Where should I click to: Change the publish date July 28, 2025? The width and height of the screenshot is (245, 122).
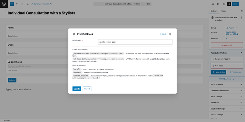coord(232,33)
